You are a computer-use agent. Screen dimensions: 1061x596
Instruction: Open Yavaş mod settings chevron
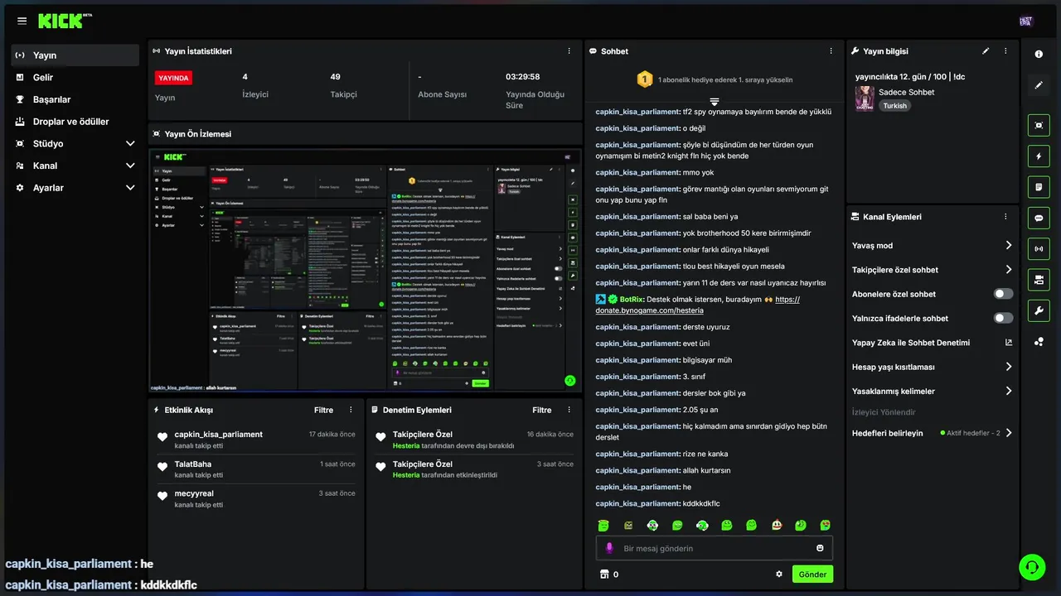pos(1009,245)
